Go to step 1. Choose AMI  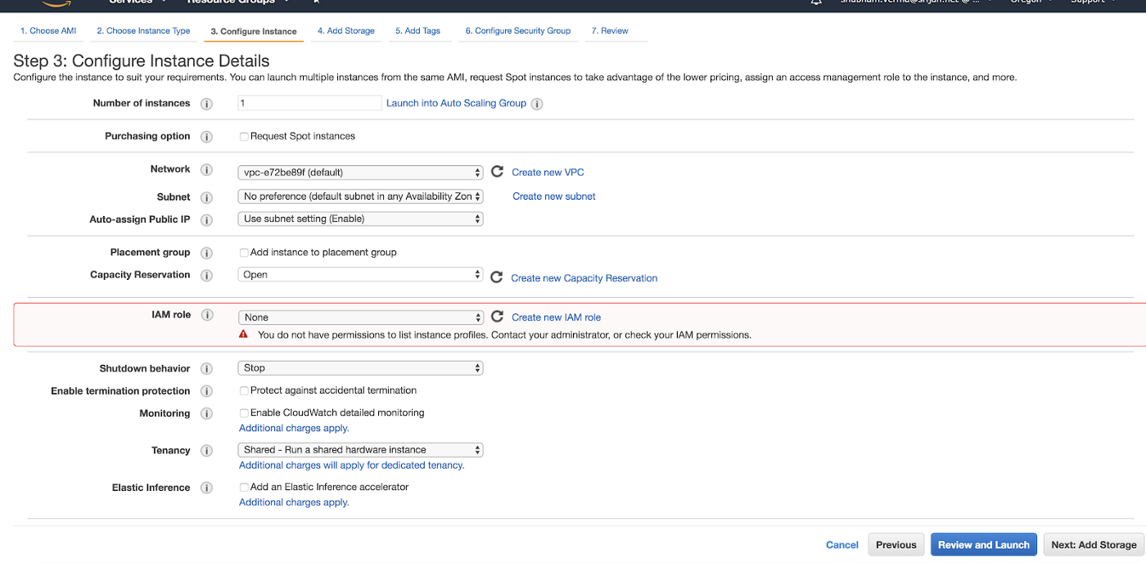(x=48, y=31)
